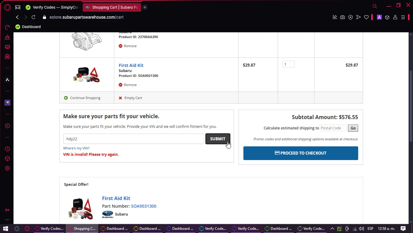413x233 pixels.
Task: Click the GX icon at sidebar bottom
Action: click(x=7, y=210)
